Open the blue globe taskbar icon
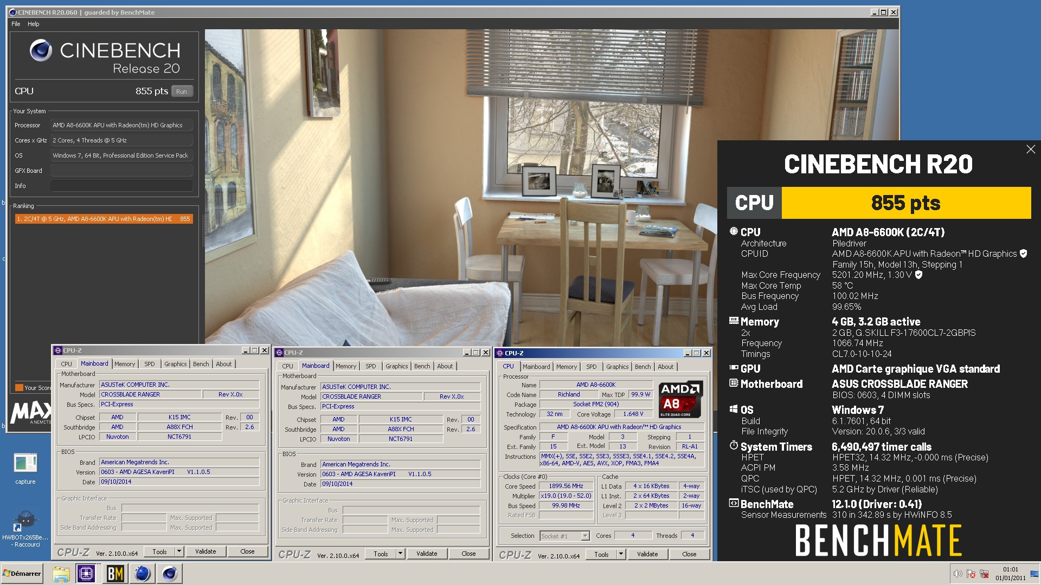Screen dimensions: 1041x585 pos(142,574)
